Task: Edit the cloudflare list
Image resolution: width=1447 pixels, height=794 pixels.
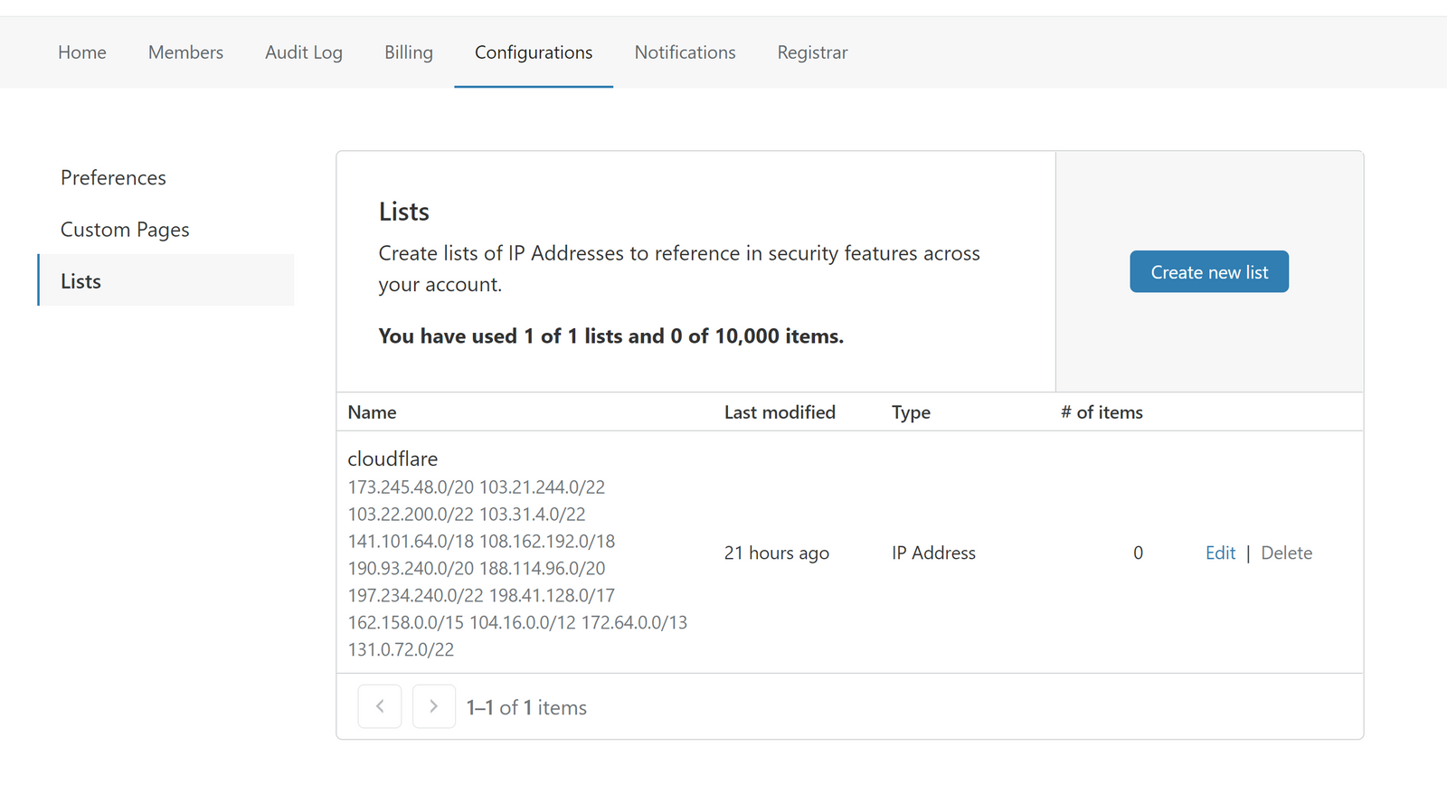Action: point(1220,553)
